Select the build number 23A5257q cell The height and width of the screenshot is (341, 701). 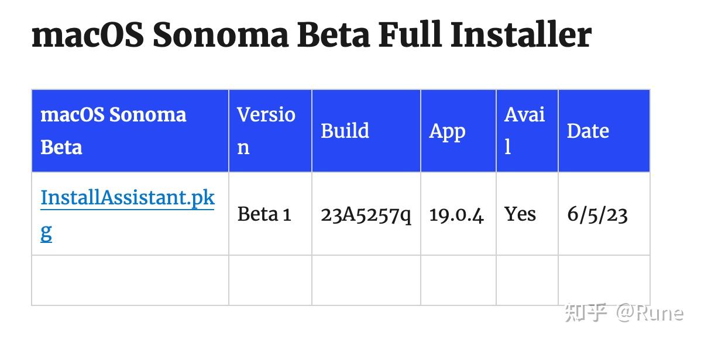(366, 214)
